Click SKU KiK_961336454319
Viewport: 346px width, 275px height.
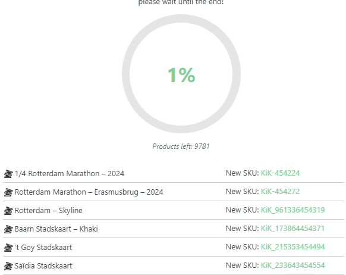(293, 210)
